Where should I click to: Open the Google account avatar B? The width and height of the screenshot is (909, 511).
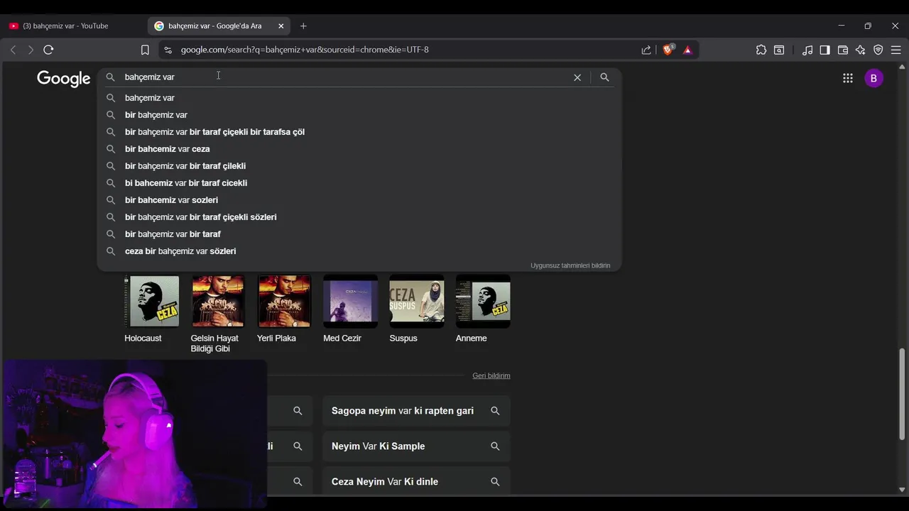pyautogui.click(x=873, y=78)
